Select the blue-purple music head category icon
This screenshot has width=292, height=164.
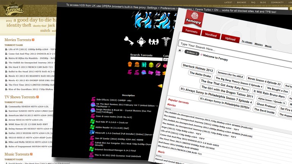click(144, 73)
